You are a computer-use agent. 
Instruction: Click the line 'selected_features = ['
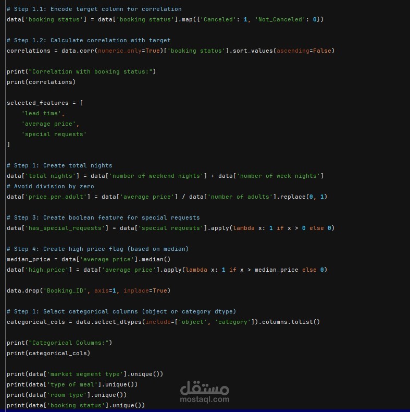point(45,103)
